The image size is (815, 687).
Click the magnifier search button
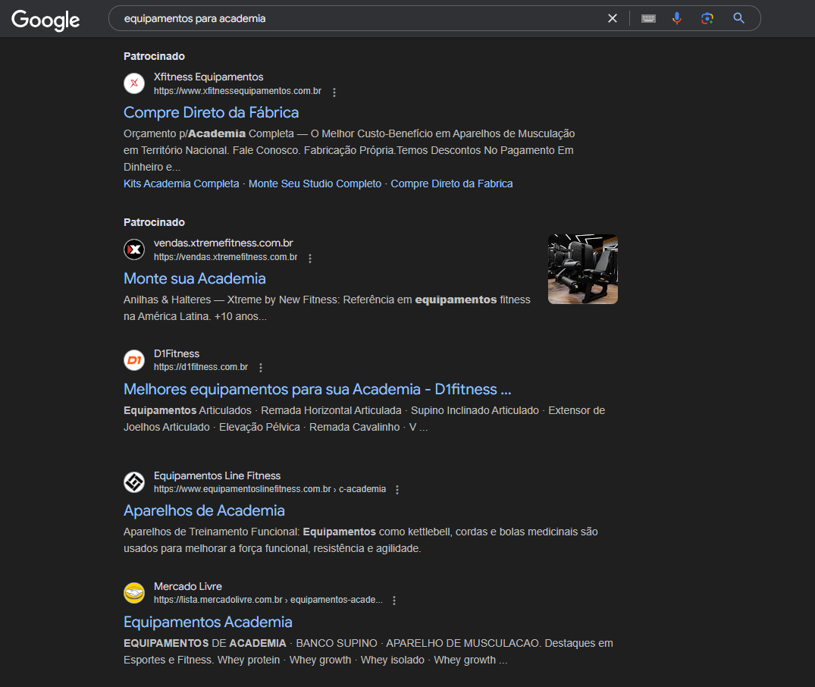pos(739,18)
